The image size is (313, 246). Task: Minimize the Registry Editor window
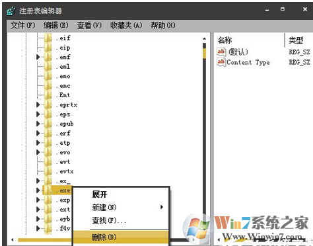[267, 10]
